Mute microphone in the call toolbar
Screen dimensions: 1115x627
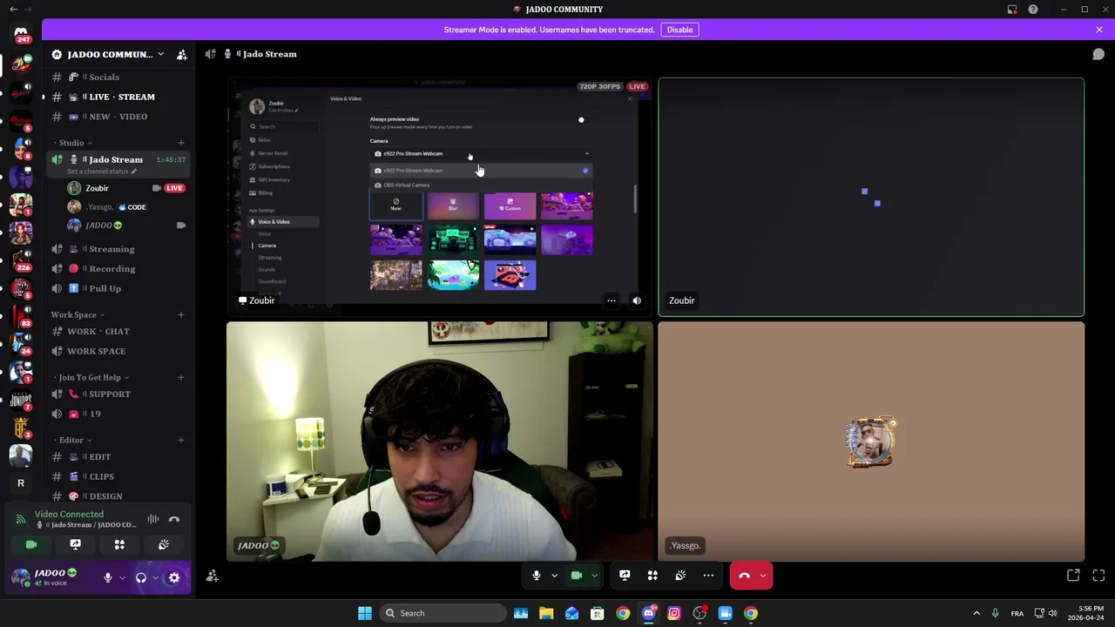(x=537, y=576)
